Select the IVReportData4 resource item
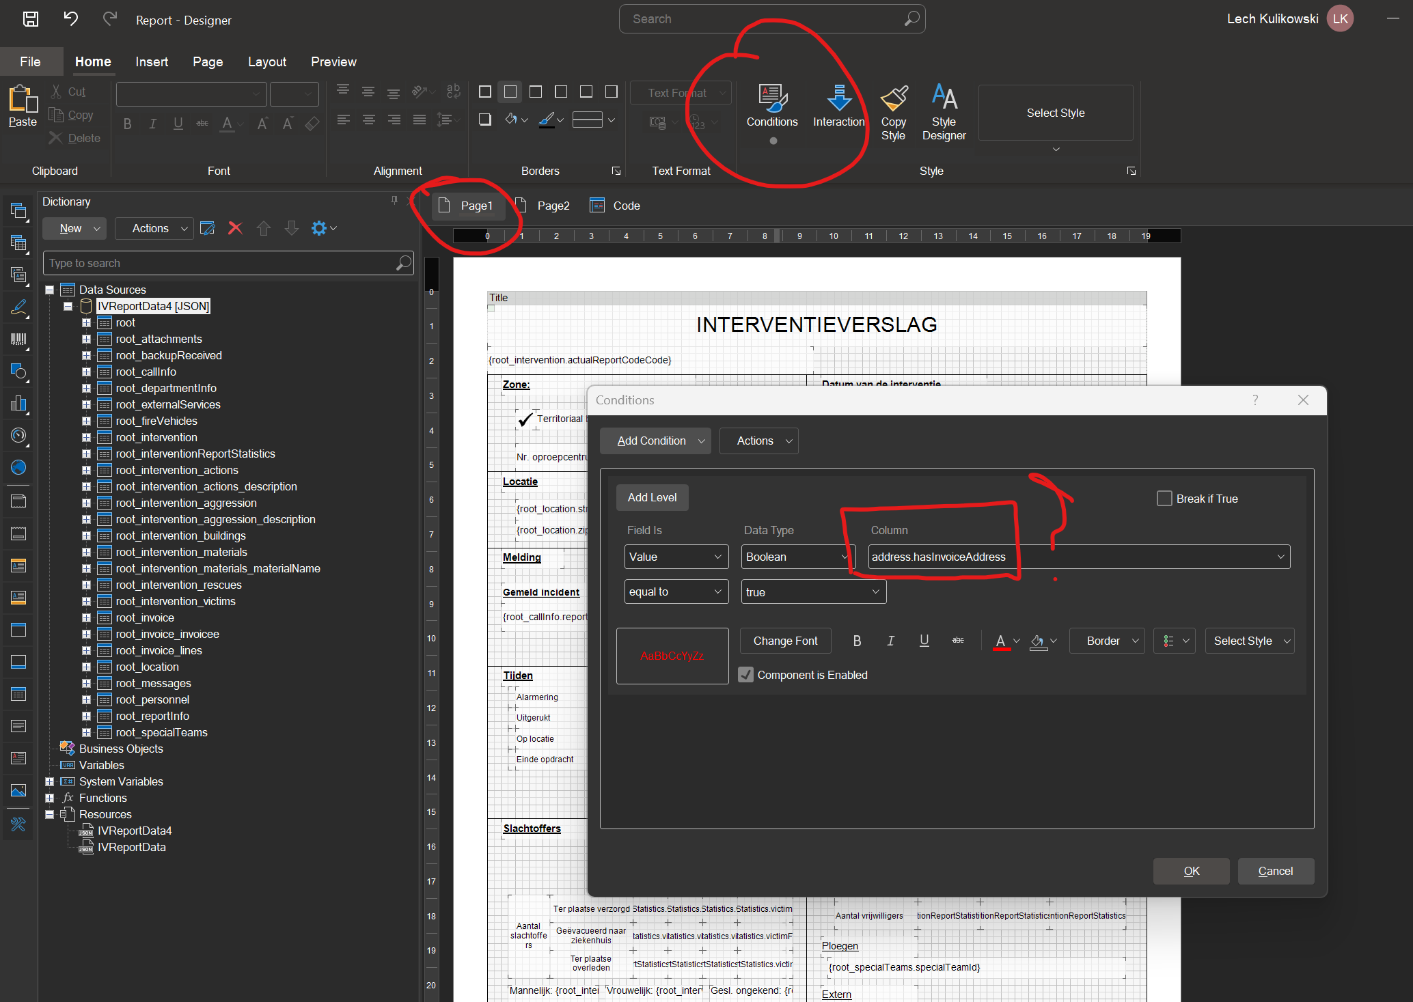This screenshot has height=1002, width=1413. 134,831
